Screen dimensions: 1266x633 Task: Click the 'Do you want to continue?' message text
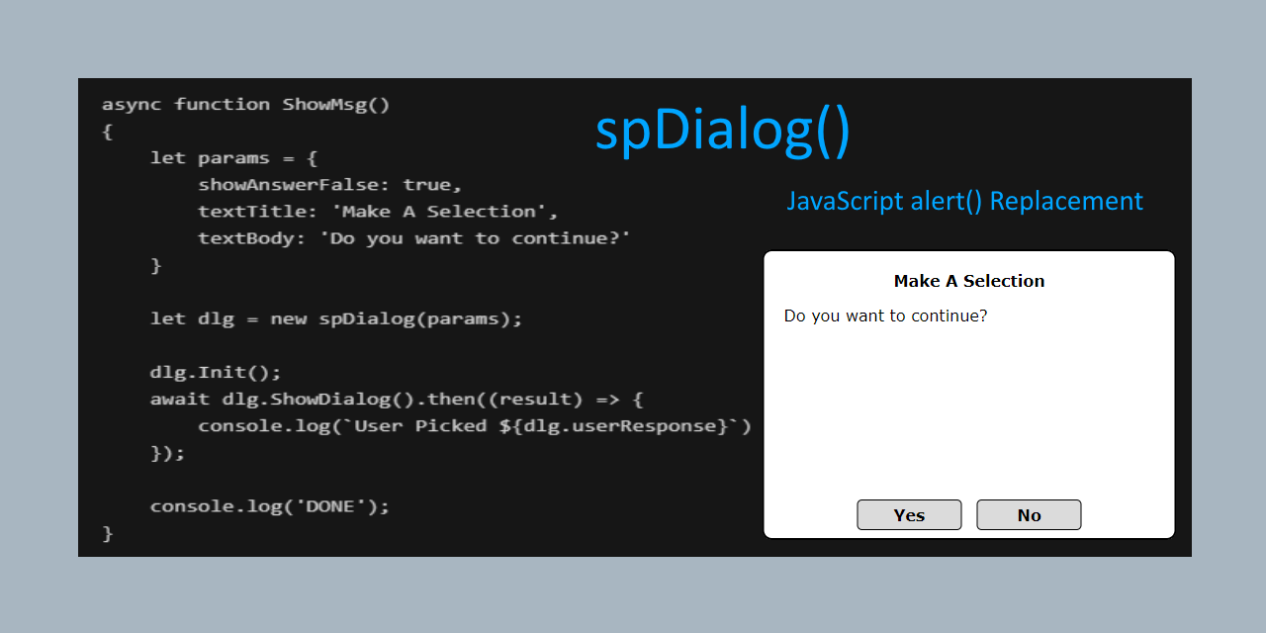pyautogui.click(x=884, y=316)
